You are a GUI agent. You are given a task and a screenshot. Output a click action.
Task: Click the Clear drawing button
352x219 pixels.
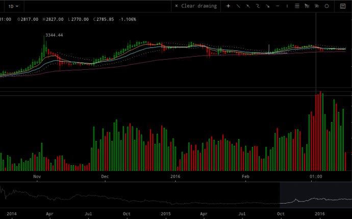pos(196,6)
